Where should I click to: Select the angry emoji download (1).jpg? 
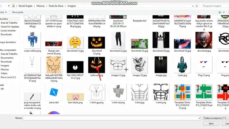pyautogui.click(x=75, y=44)
